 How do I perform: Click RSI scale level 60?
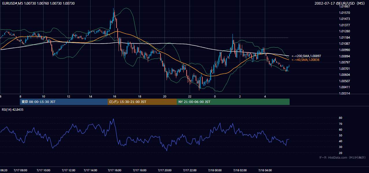340,129
